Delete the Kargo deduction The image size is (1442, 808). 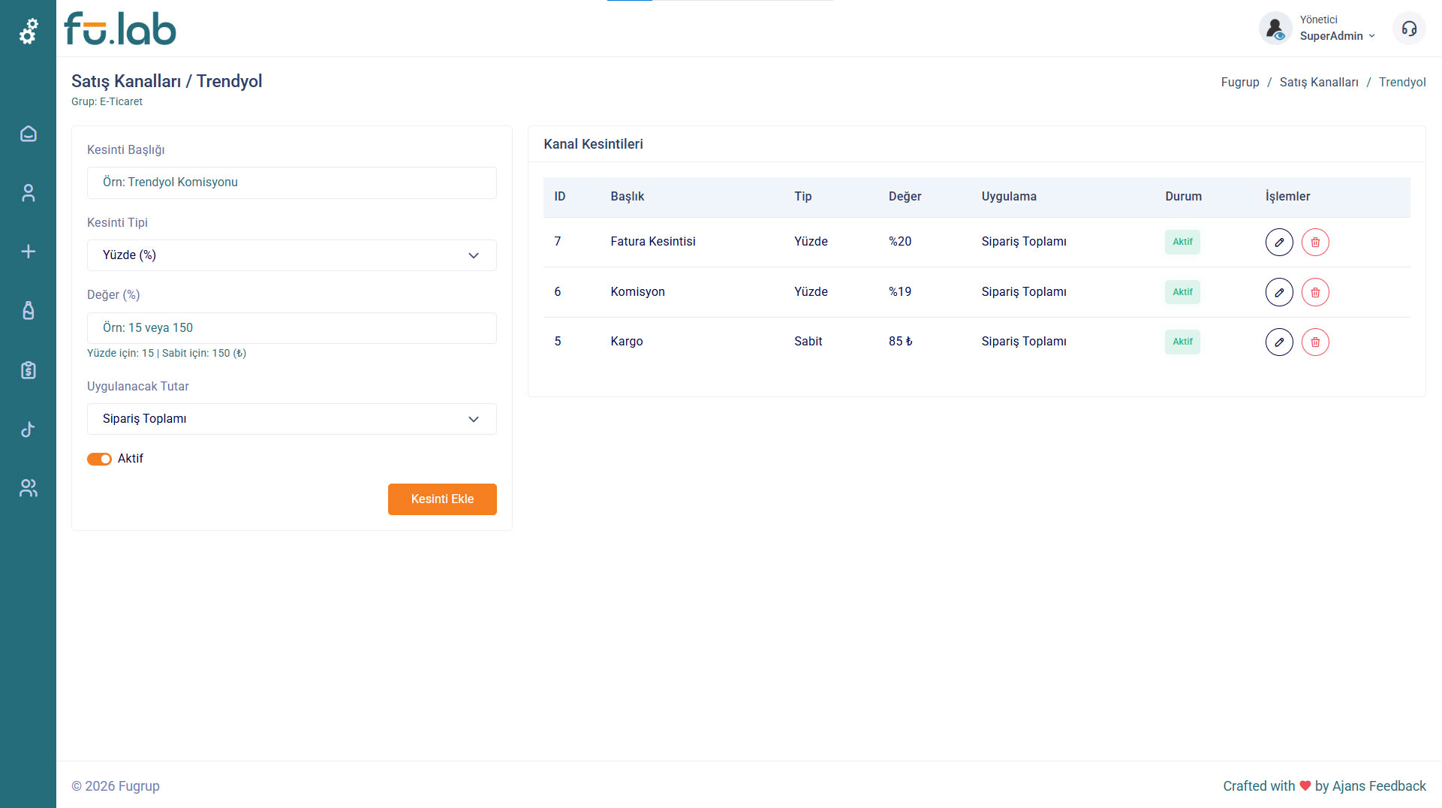[x=1315, y=342]
